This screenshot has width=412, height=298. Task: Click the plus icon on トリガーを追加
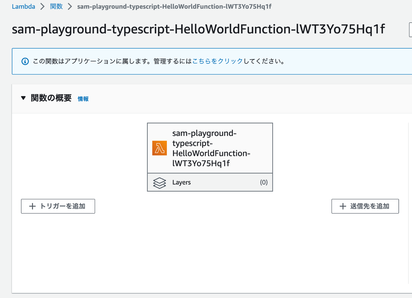32,206
